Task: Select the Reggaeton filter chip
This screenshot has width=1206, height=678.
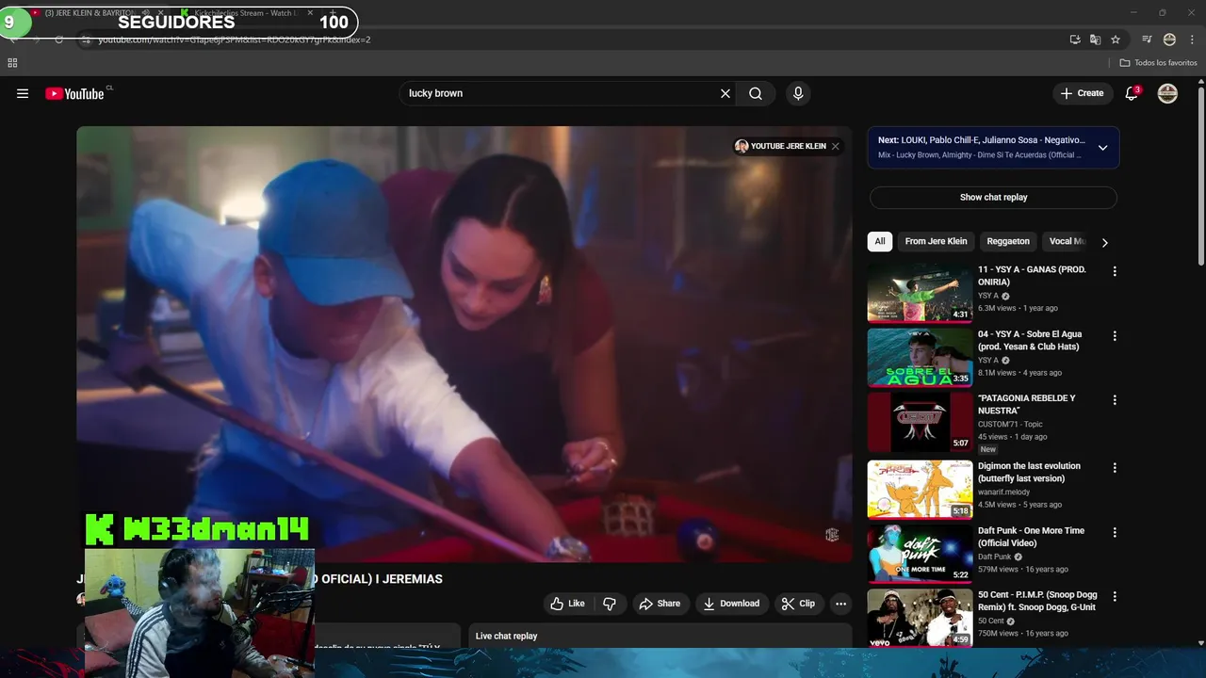Action: coord(1008,241)
